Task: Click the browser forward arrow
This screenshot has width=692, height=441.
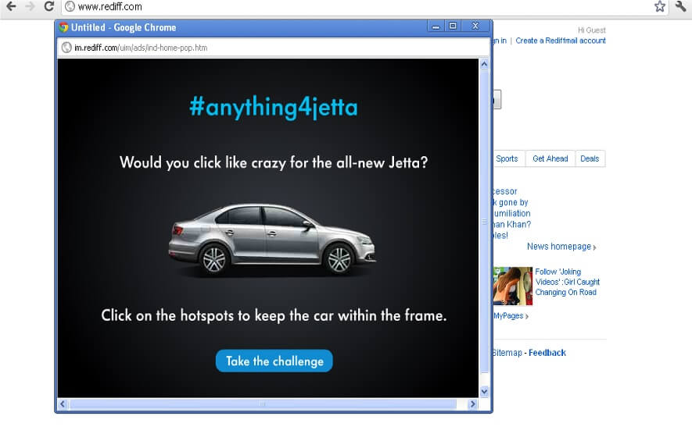Action: [30, 6]
